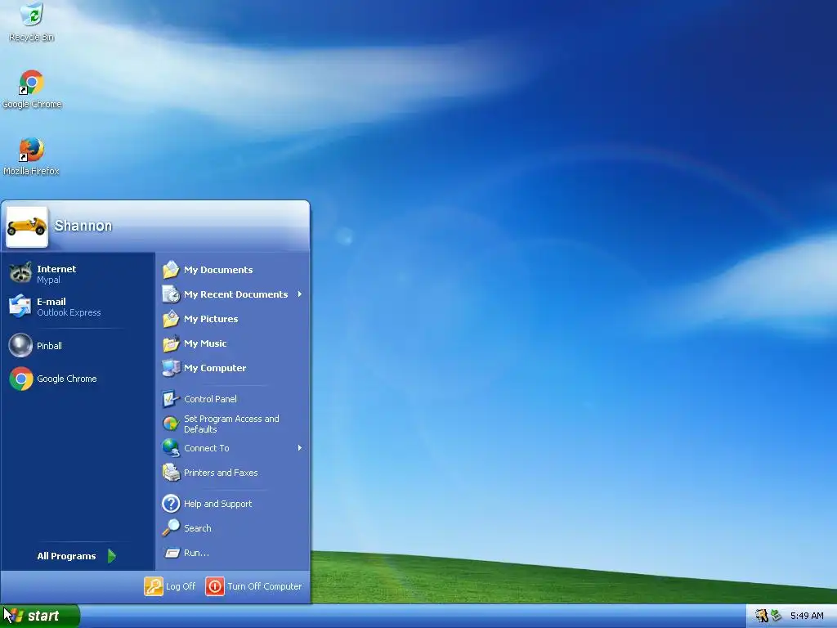Click Set Program Access and Defaults icon
The image size is (837, 628).
click(171, 424)
